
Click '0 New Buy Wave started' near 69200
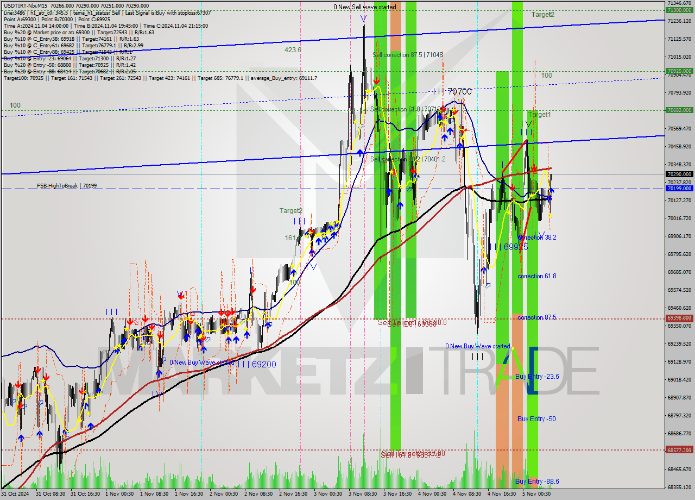tap(203, 362)
